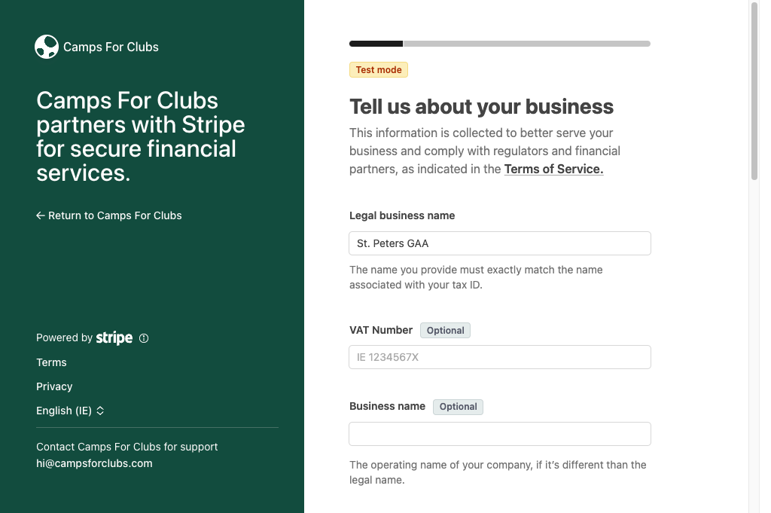This screenshot has width=771, height=513.
Task: Click the Camps For Clubs football logo
Action: coord(47,47)
